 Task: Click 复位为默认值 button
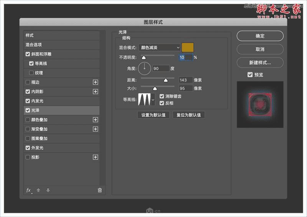pos(189,115)
